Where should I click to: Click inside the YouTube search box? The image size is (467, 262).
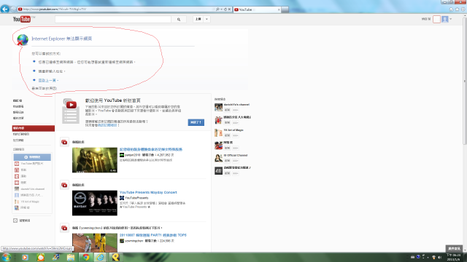coord(113,20)
